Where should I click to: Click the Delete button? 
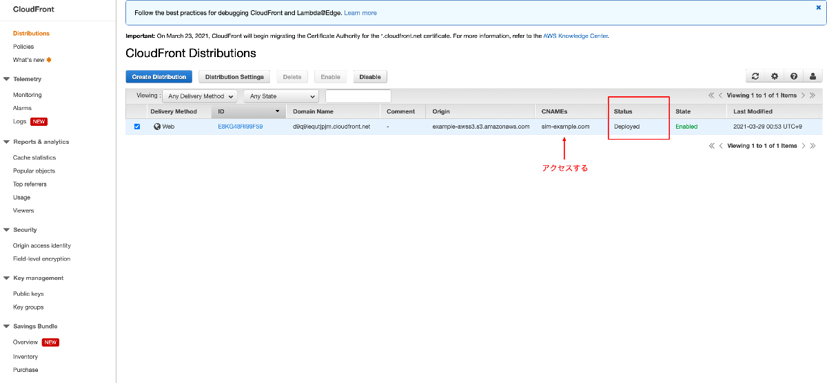pos(292,77)
